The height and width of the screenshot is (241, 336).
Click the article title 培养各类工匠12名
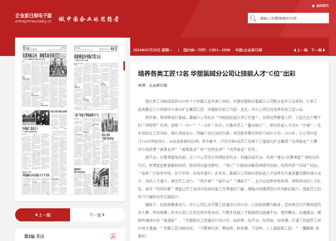[217, 74]
